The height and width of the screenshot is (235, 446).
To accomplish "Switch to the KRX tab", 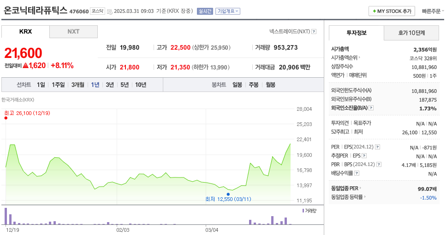I will click(26, 31).
